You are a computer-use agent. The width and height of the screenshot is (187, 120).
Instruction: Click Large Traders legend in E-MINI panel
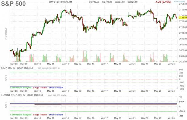pos(40,115)
